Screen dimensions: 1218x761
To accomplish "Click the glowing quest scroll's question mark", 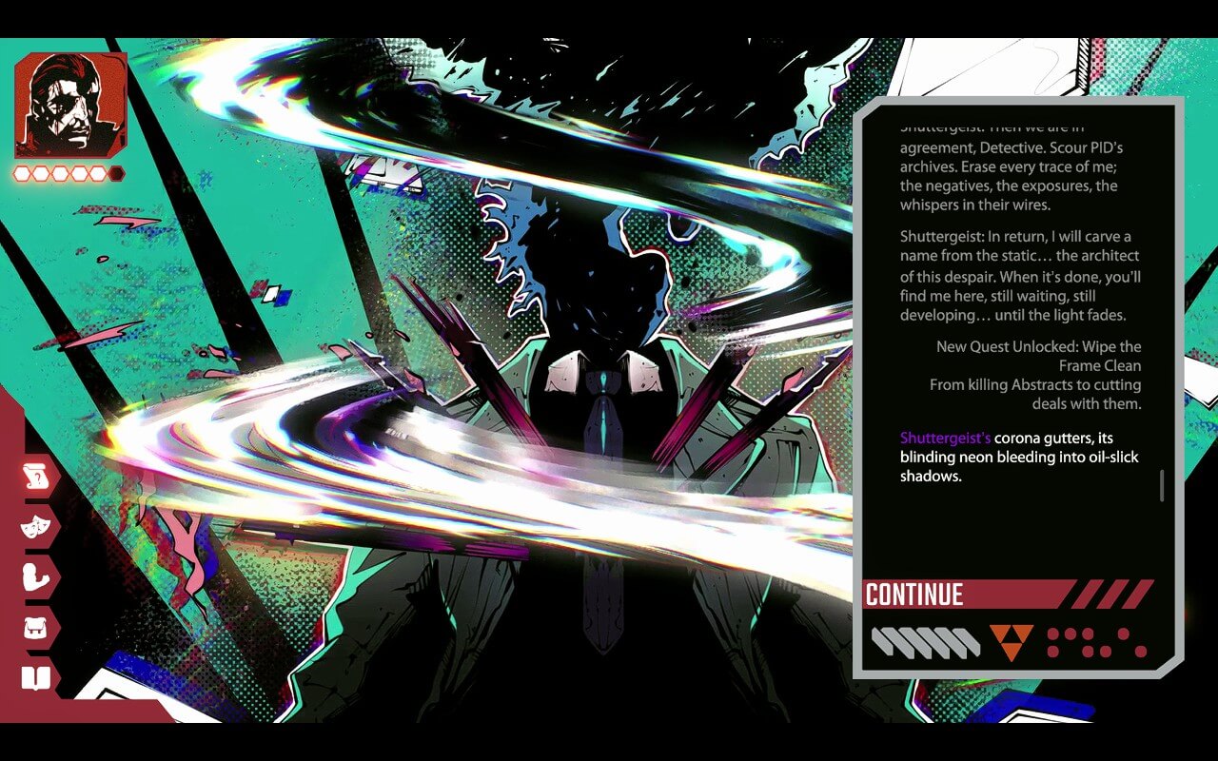I will coord(38,478).
